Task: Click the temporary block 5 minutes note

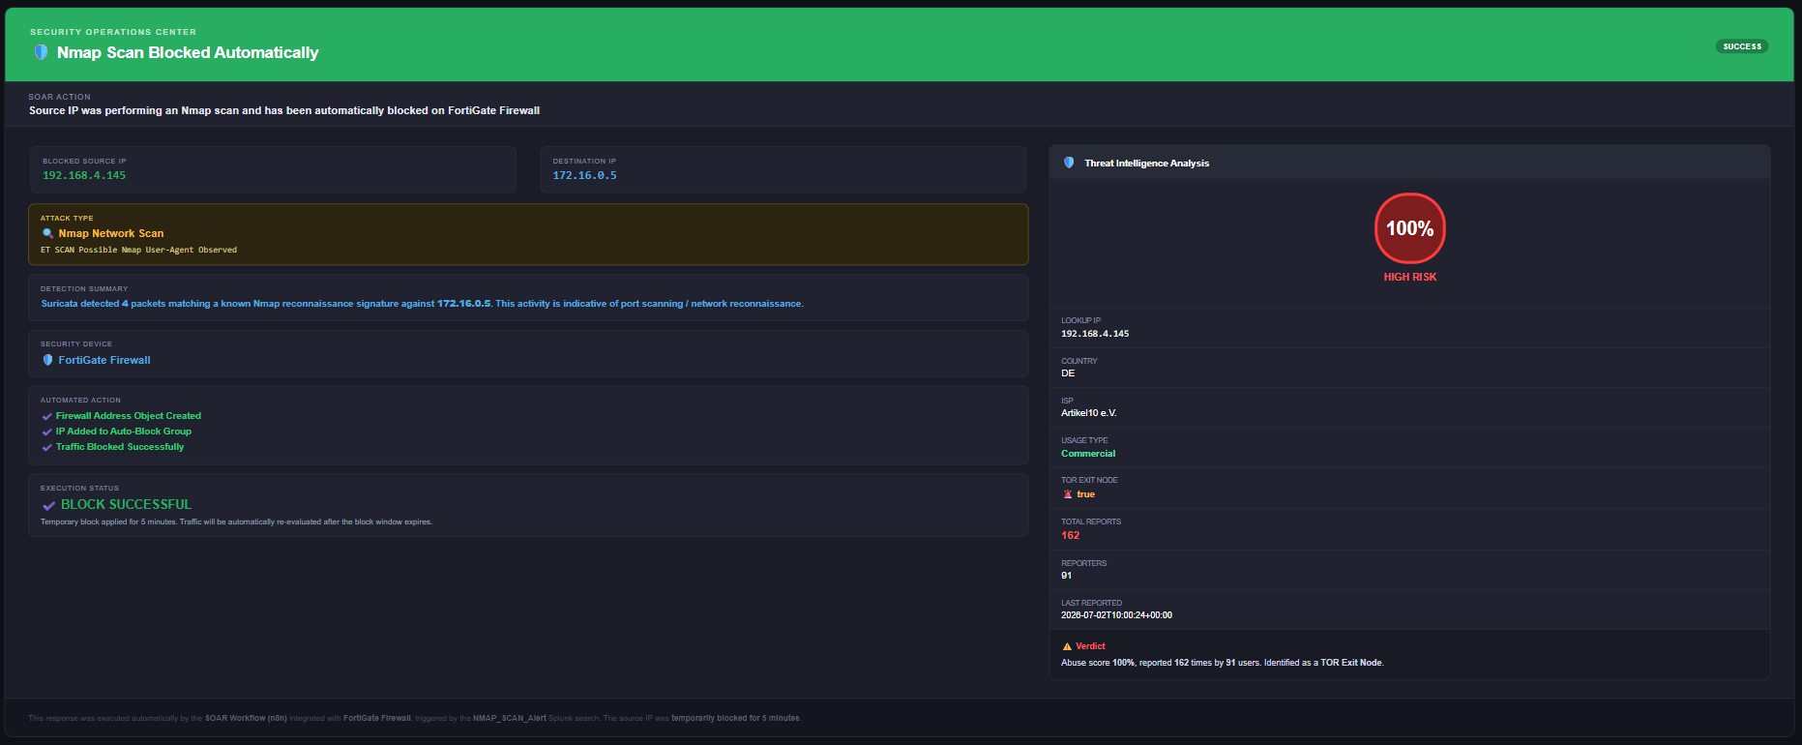Action: 236,522
